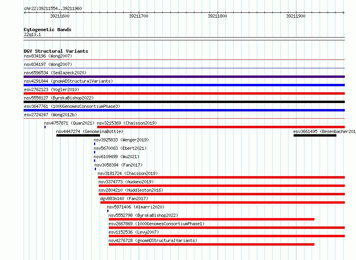Click small blue marker under nsv3058394
Screen dimensions: 356x260
[x=95, y=169]
